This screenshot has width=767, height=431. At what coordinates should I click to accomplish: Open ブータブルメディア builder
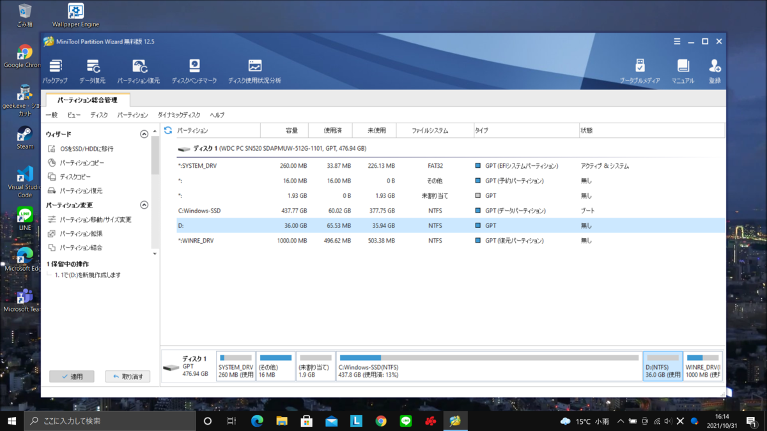(640, 72)
